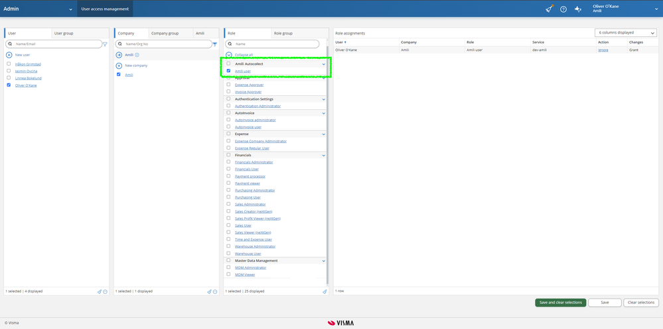Collapse the Amili Autocollect role group chevron
This screenshot has width=663, height=329.
324,64
